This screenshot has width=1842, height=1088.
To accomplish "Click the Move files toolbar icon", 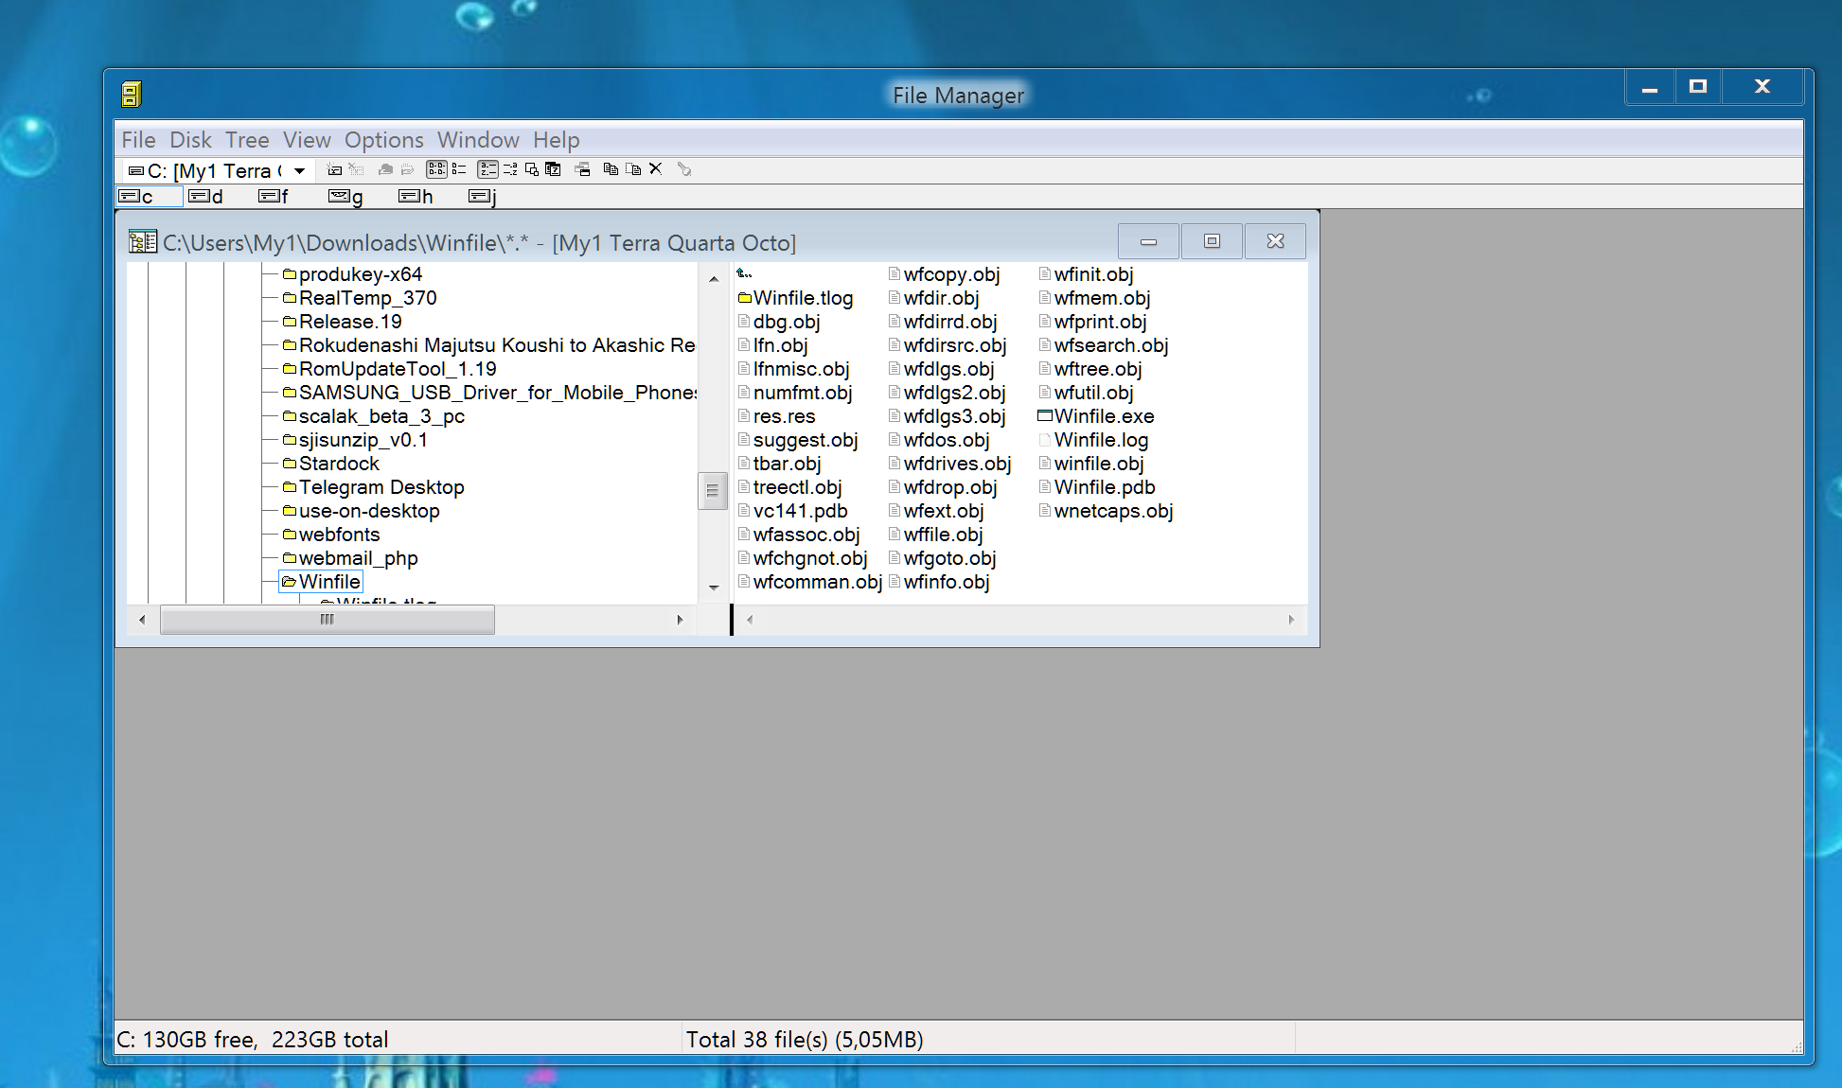I will [x=633, y=169].
